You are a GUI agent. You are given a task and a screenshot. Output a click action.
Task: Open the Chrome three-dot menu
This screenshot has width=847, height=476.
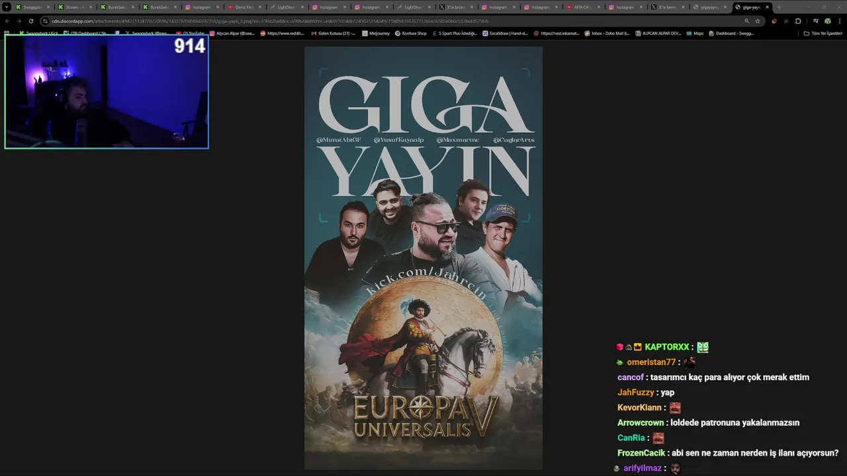(839, 20)
